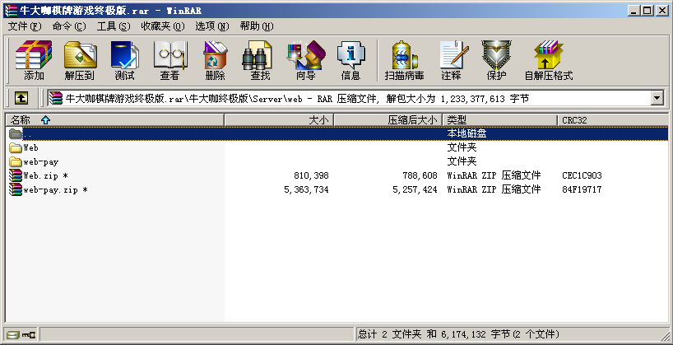Image resolution: width=673 pixels, height=345 pixels.
Task: Select the Web.zip file row
Action: pyautogui.click(x=45, y=175)
